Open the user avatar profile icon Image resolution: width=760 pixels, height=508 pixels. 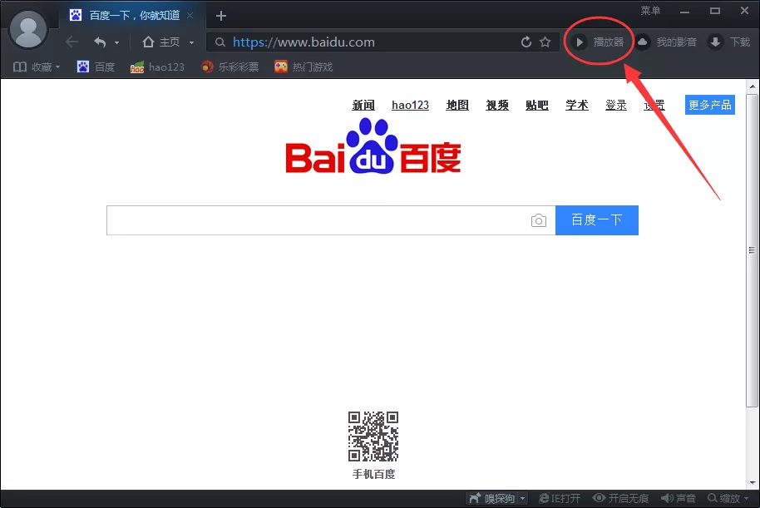[x=28, y=30]
